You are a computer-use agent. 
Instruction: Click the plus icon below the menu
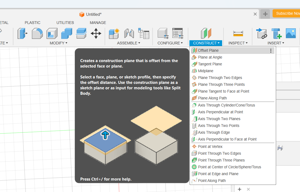tap(239, 189)
